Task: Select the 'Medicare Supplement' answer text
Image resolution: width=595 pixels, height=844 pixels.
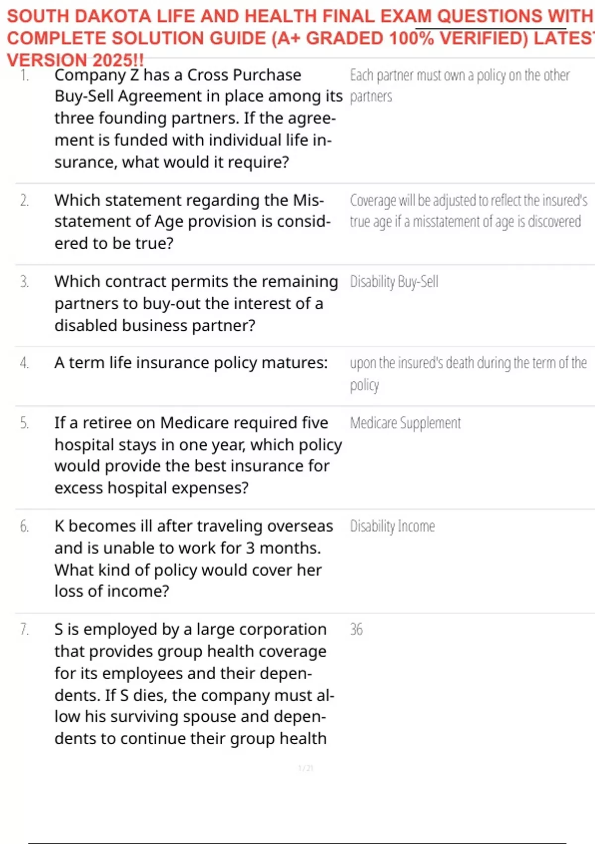Action: click(405, 423)
